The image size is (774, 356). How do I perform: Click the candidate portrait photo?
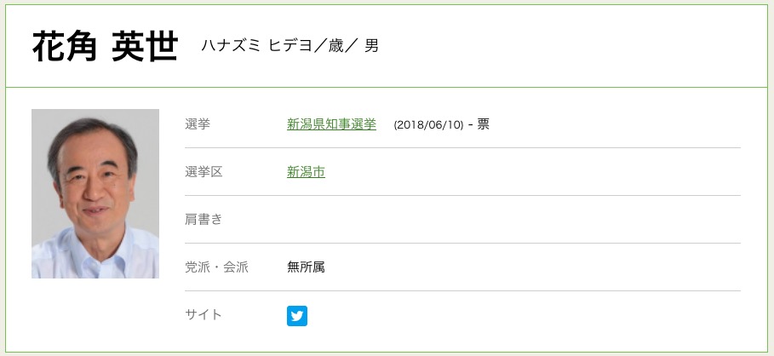[x=95, y=193]
